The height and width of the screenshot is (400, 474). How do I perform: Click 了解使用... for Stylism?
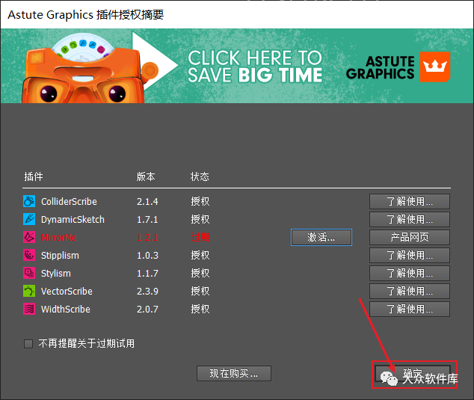pyautogui.click(x=410, y=274)
